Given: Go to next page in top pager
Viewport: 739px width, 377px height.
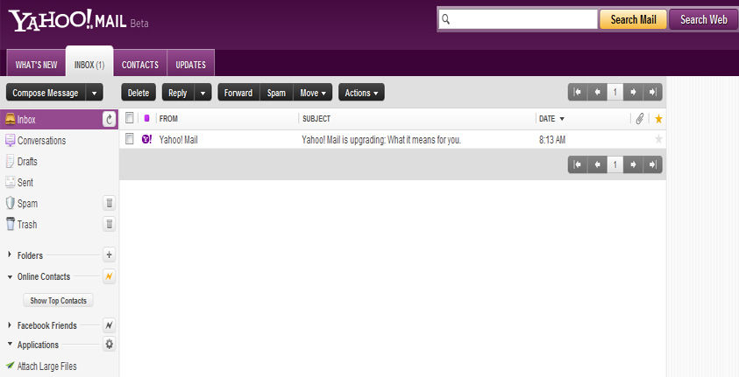Looking at the screenshot, I should click(633, 92).
